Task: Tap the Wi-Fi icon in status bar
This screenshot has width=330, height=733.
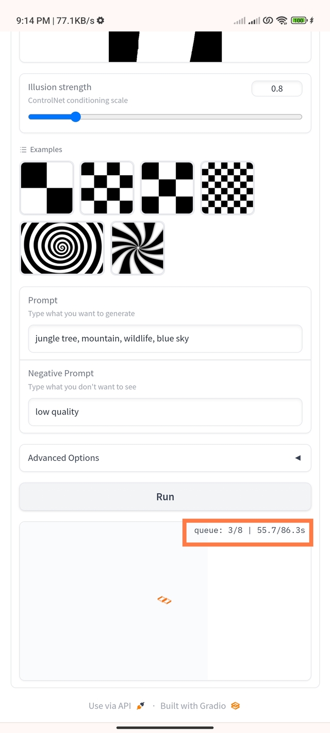Action: [282, 21]
